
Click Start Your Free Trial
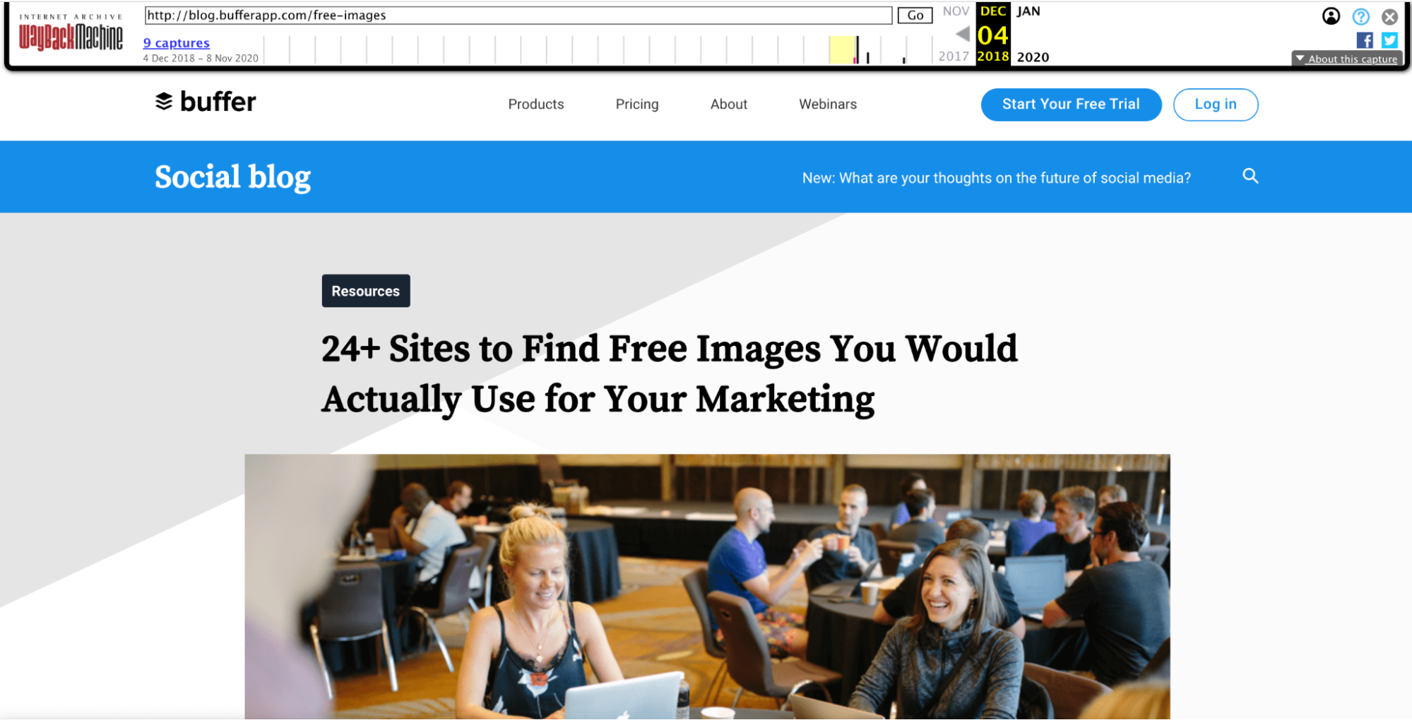1071,104
